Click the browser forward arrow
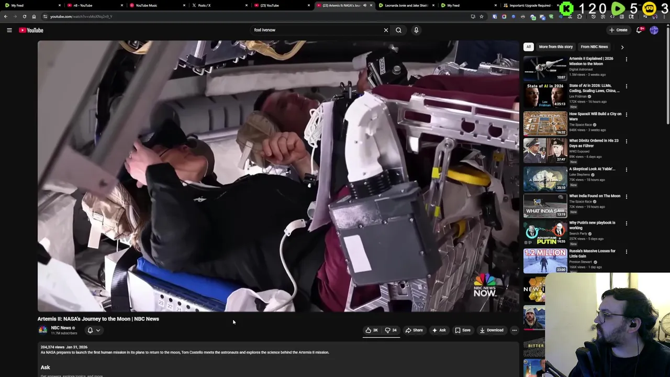This screenshot has width=670, height=377. (15, 17)
